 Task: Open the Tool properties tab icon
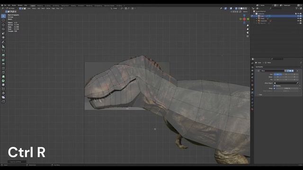point(252,63)
